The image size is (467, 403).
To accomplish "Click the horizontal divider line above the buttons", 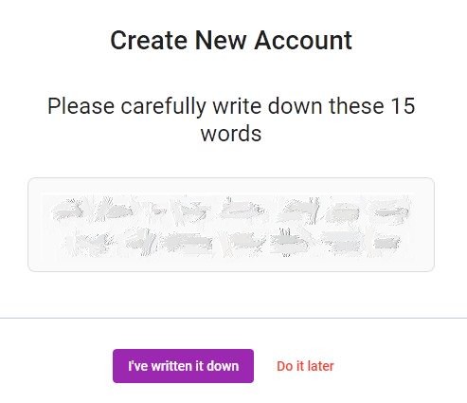I will [233, 318].
